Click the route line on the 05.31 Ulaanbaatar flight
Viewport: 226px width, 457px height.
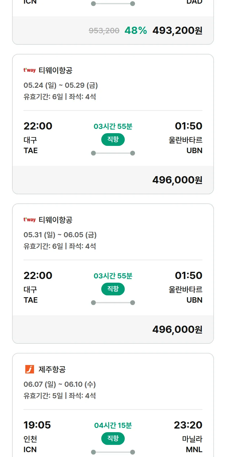pyautogui.click(x=113, y=303)
